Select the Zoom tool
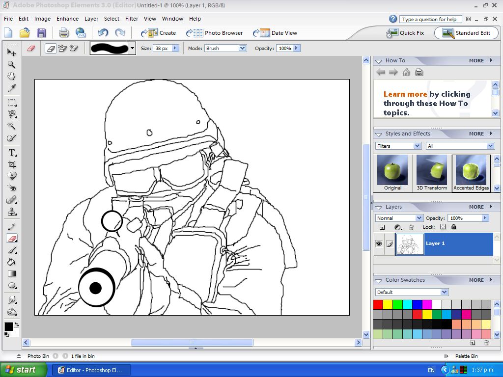Screen dimensions: 503x377 click(x=12, y=64)
